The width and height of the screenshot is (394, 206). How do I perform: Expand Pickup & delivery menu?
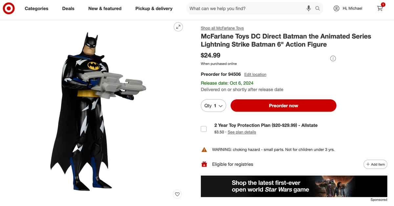pyautogui.click(x=154, y=9)
